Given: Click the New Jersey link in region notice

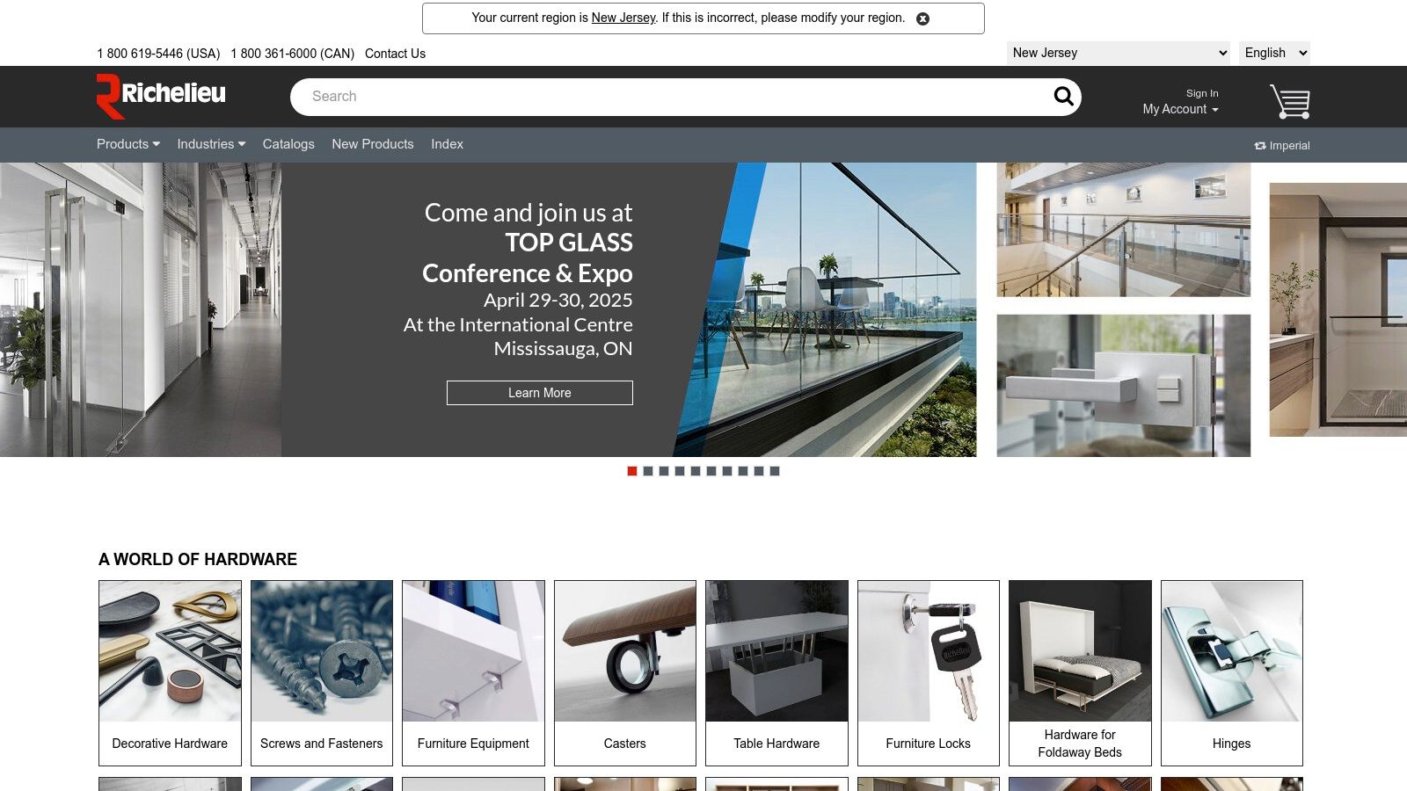Looking at the screenshot, I should (623, 18).
